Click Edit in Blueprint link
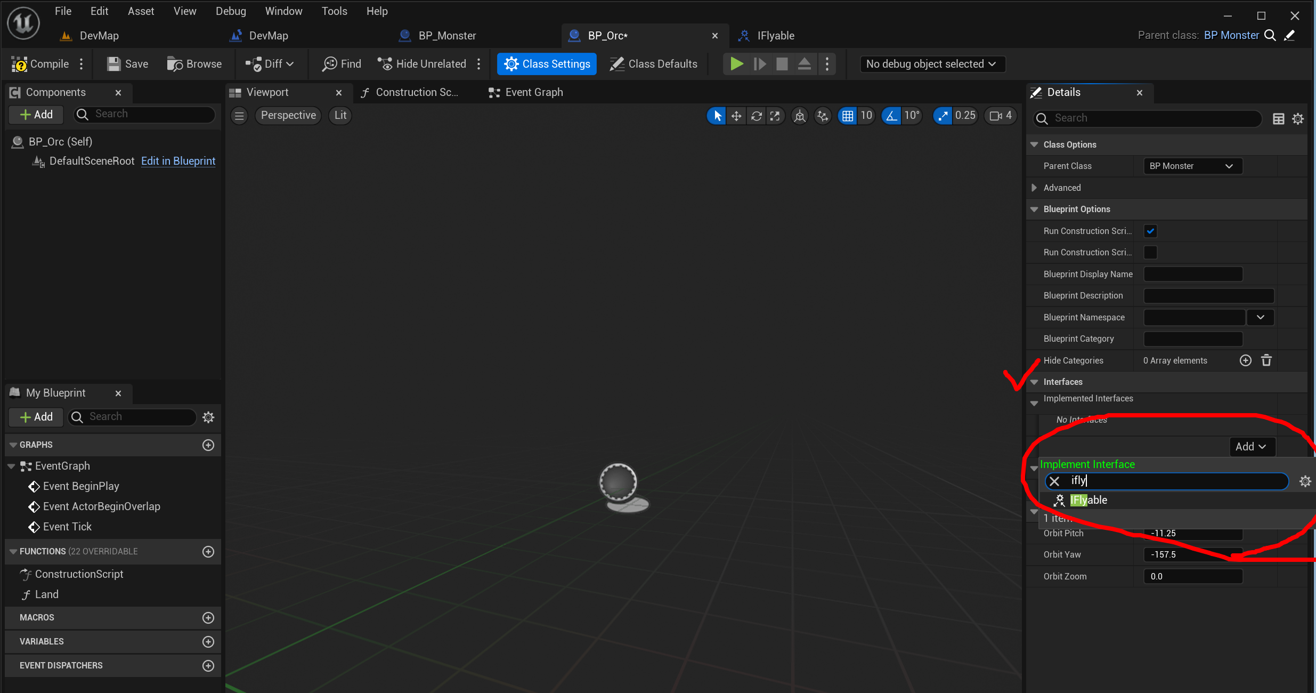 [178, 161]
